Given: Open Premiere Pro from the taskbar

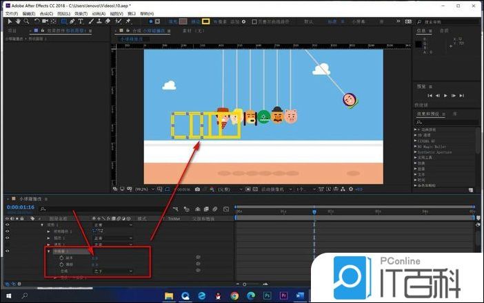Looking at the screenshot, I should click(283, 295).
